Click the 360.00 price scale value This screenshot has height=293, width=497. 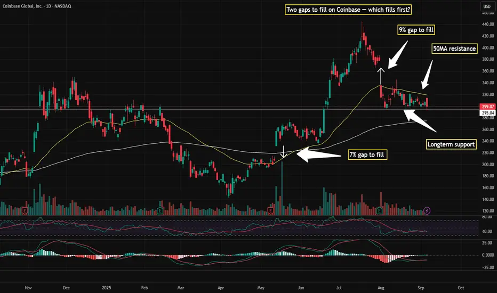coord(488,71)
